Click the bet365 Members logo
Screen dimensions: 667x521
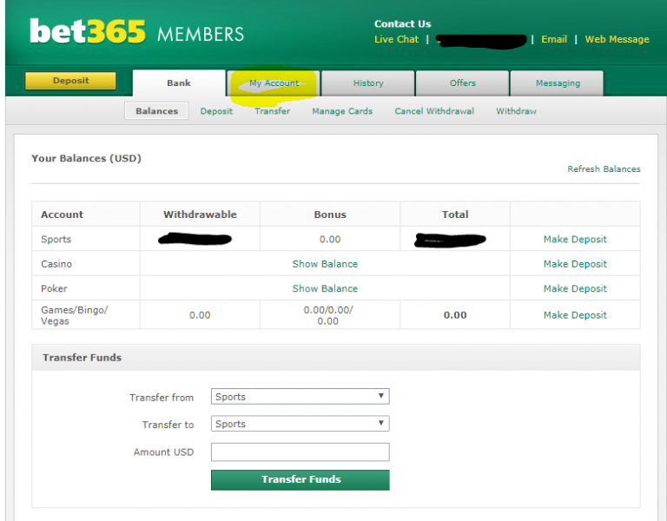point(136,31)
